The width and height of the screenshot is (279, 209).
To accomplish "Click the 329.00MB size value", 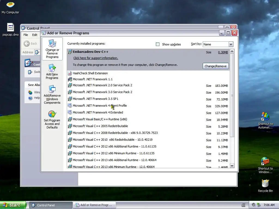I will pos(221,106).
